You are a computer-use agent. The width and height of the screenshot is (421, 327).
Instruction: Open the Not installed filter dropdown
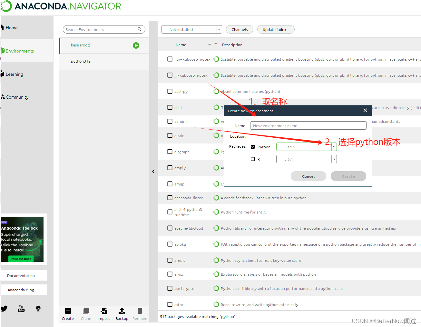192,29
